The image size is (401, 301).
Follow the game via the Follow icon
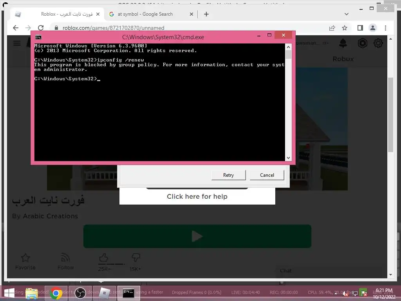[x=66, y=257]
